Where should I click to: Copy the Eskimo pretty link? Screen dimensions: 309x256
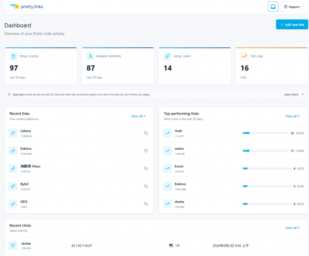(x=146, y=151)
